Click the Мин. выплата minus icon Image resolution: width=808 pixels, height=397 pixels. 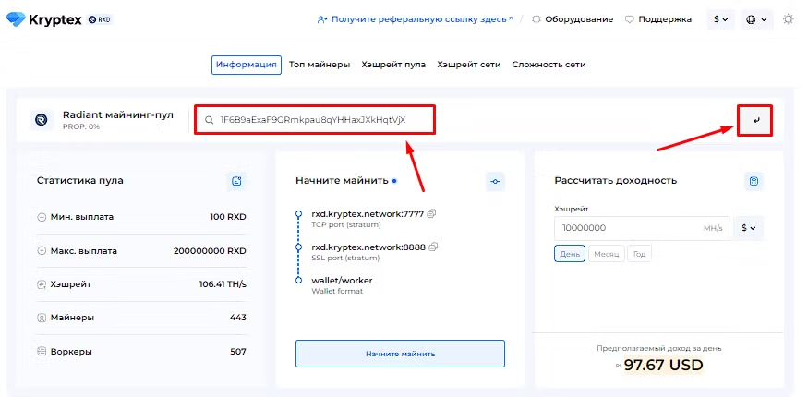pos(42,217)
